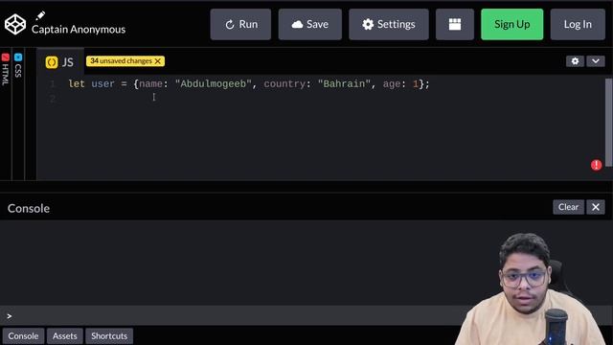Screen dimensions: 613x345
Task: Open the collapsed HTML editor panel
Action: (6, 70)
